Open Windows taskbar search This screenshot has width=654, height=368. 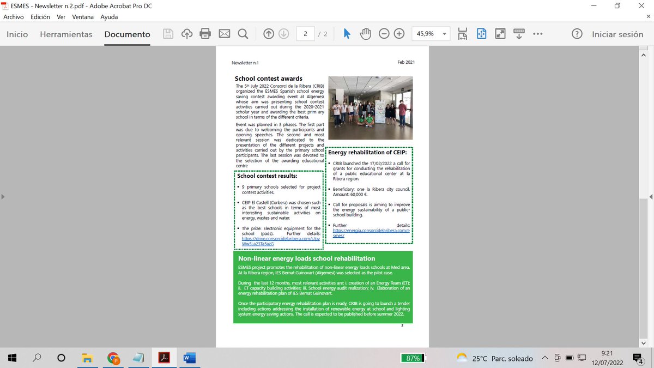pyautogui.click(x=37, y=358)
